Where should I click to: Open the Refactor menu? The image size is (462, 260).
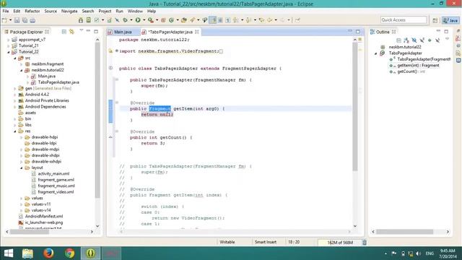pos(32,12)
